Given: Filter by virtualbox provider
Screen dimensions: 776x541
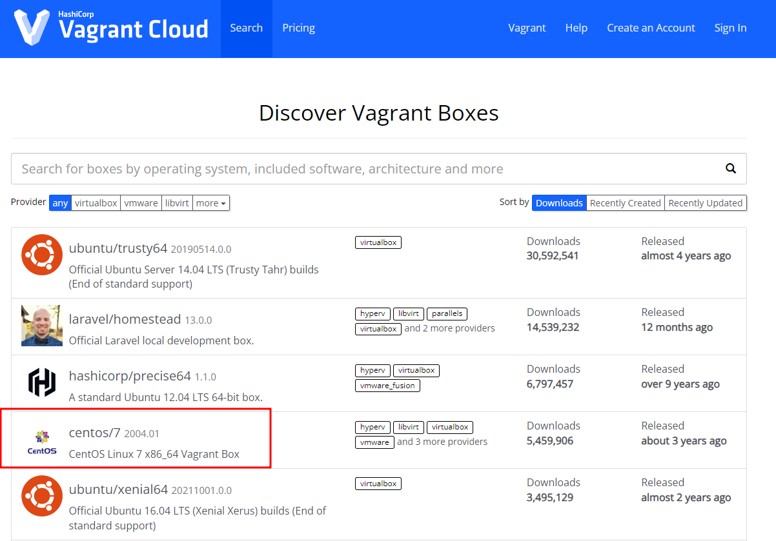Looking at the screenshot, I should point(96,202).
